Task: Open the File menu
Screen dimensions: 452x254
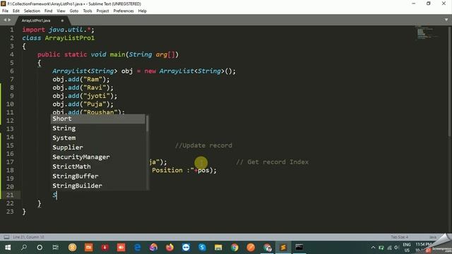Action: click(5, 11)
